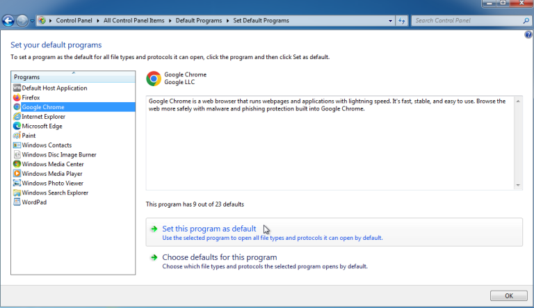Select WordPad in the programs list
The image size is (534, 308).
click(33, 202)
